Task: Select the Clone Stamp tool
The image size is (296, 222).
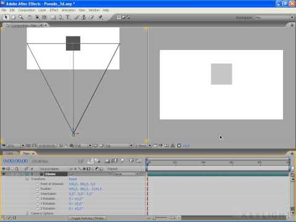Action: pyautogui.click(x=84, y=17)
